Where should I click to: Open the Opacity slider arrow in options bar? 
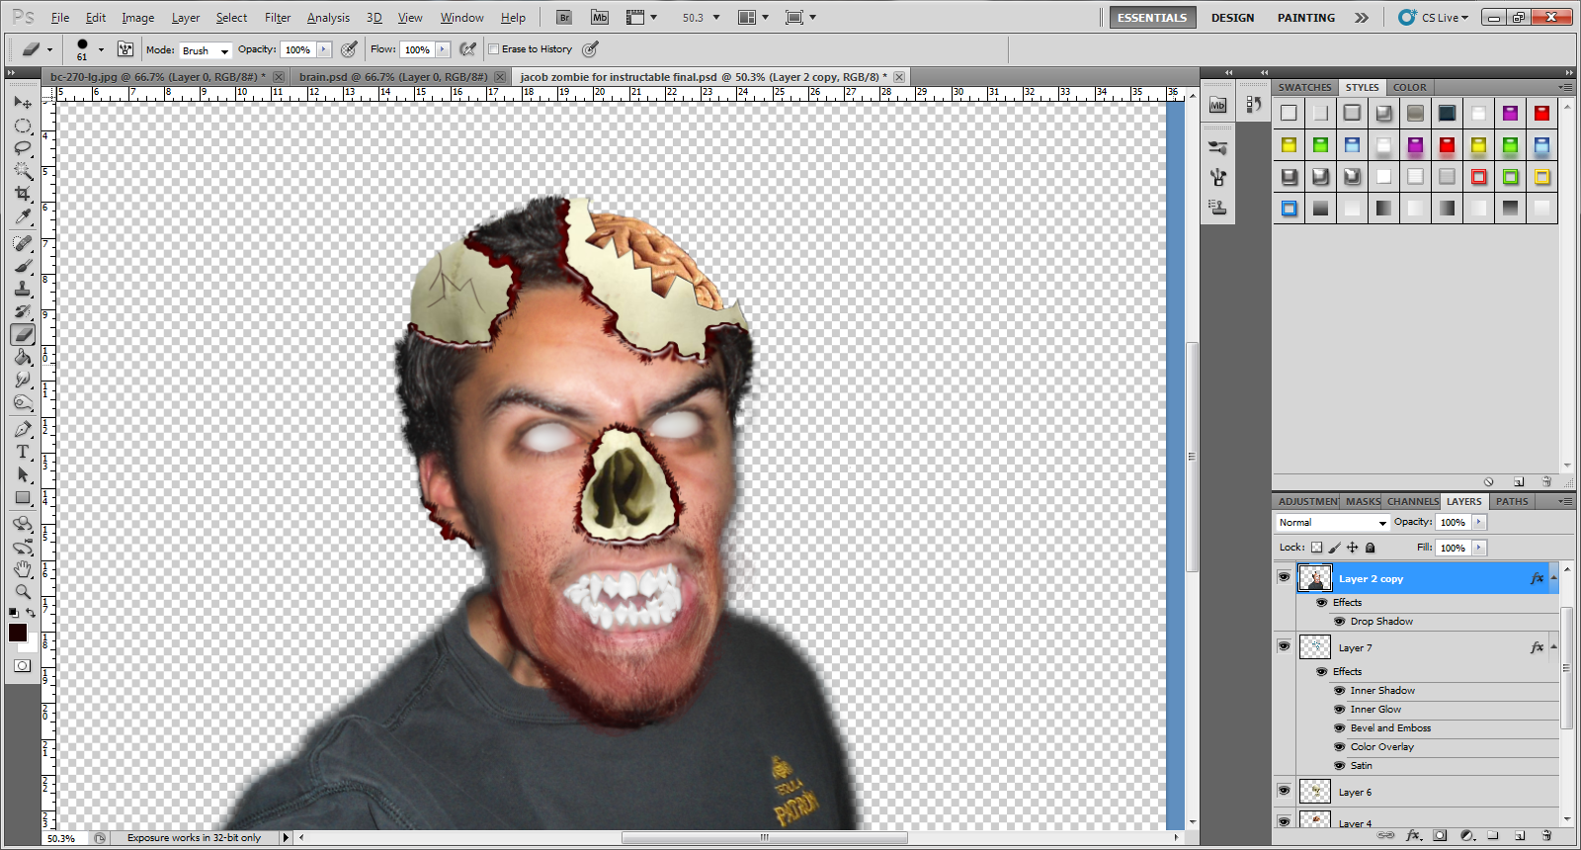[324, 49]
